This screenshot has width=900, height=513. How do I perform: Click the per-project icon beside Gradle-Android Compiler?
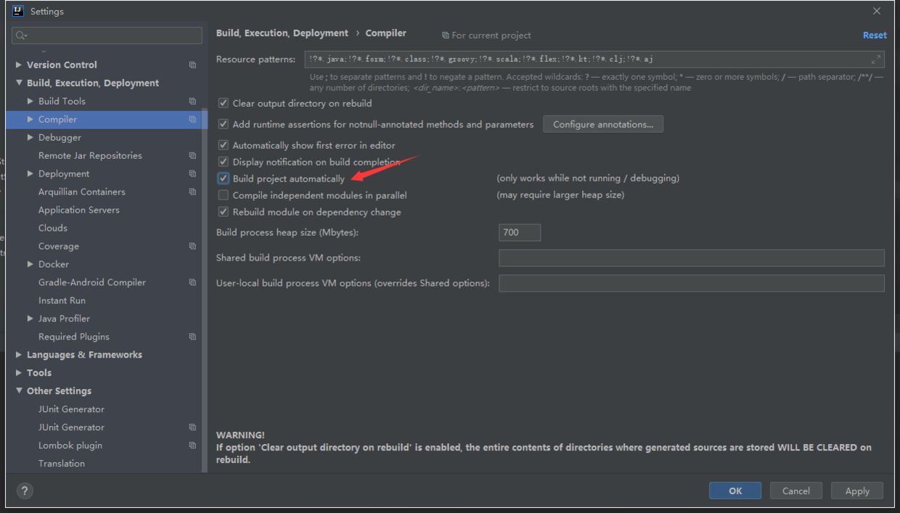pos(192,283)
